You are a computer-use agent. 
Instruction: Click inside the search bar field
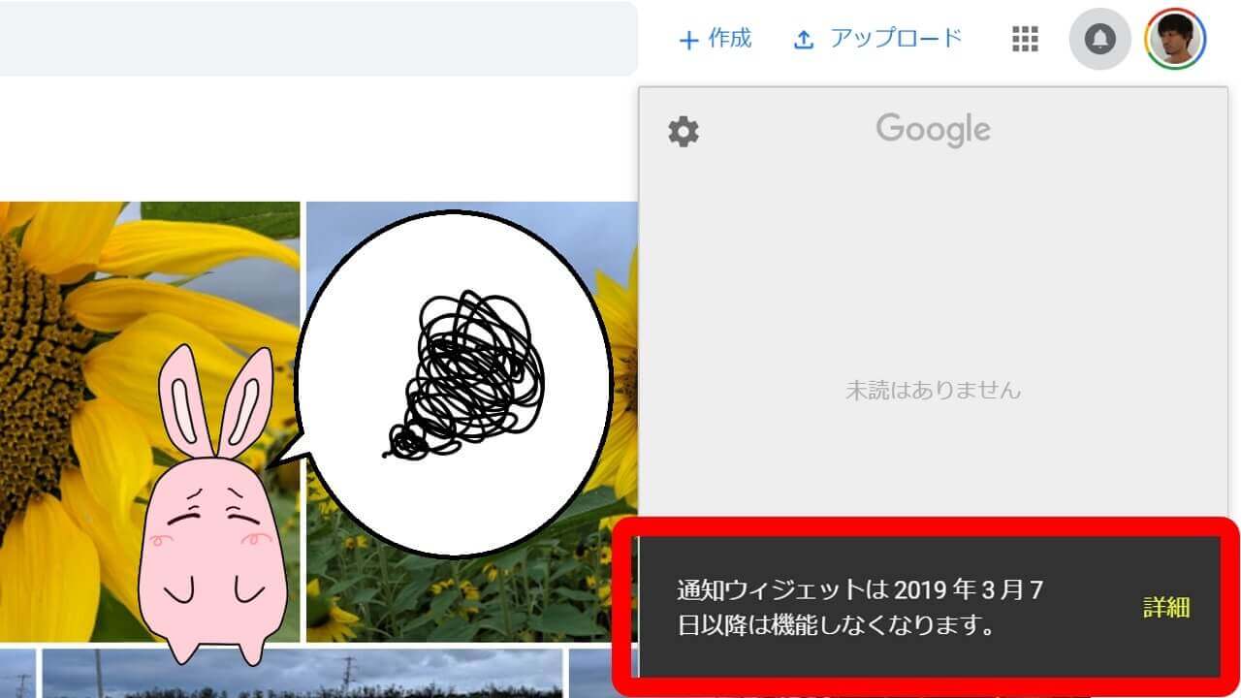pos(318,39)
